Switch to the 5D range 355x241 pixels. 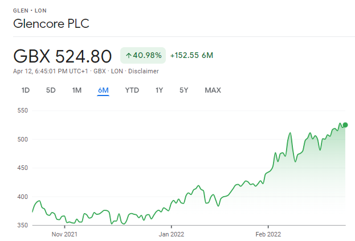(x=51, y=90)
